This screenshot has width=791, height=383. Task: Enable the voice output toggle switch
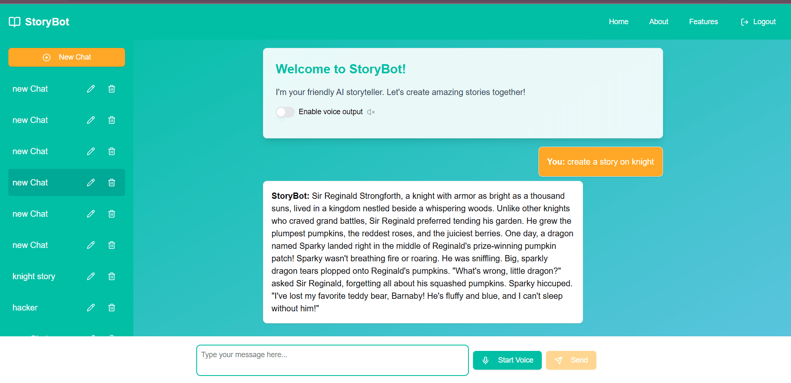(285, 112)
